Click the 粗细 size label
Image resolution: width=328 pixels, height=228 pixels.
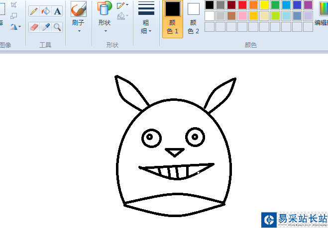tap(146, 27)
